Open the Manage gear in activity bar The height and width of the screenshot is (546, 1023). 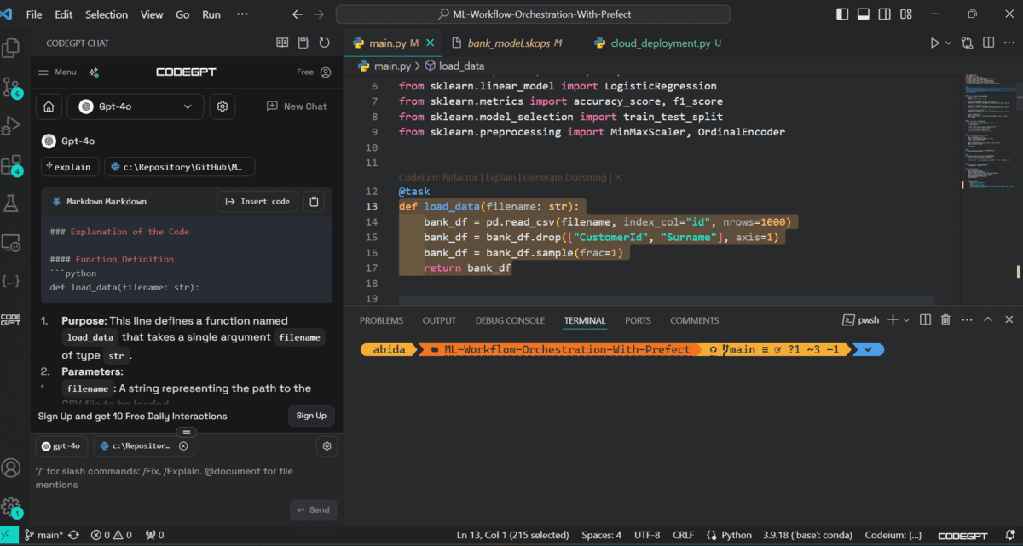coord(11,506)
